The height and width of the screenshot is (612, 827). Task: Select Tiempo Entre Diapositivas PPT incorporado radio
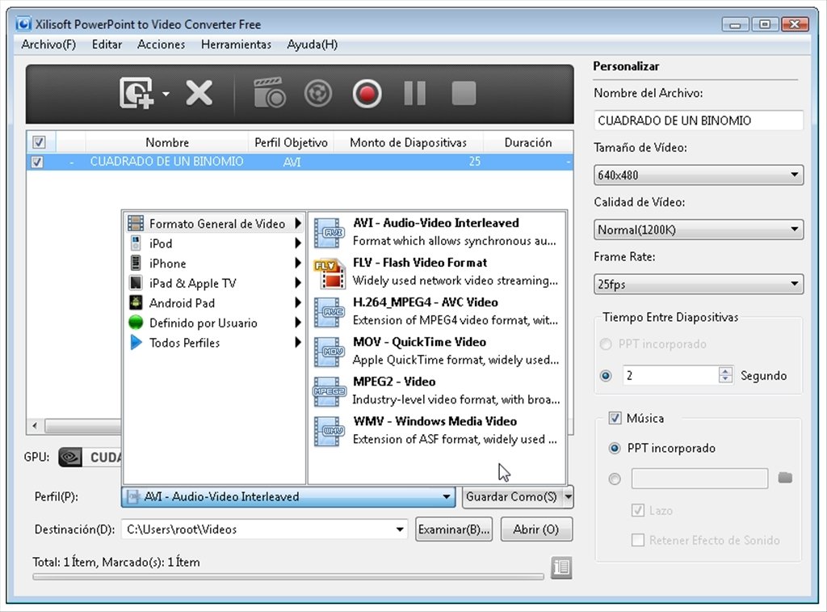[x=606, y=344]
